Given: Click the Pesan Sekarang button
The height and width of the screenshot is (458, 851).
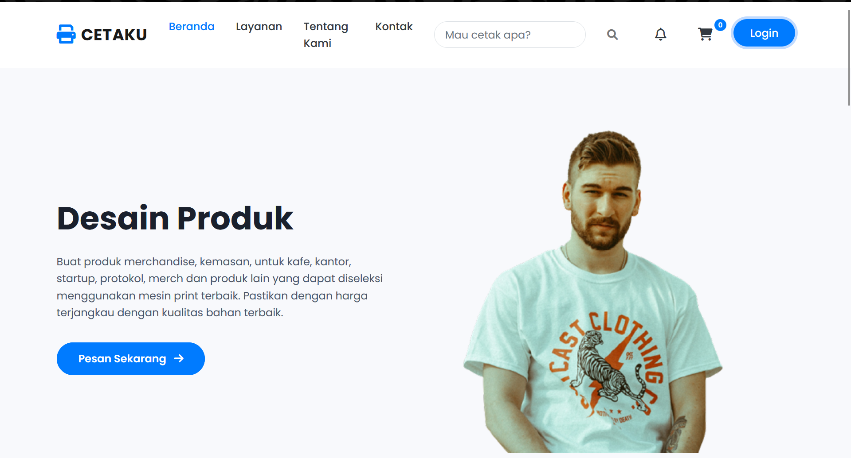Looking at the screenshot, I should [131, 359].
